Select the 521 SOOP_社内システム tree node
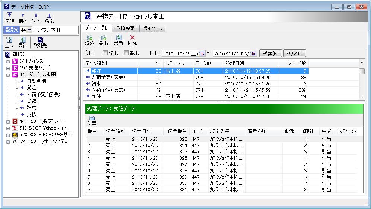 click(x=44, y=141)
